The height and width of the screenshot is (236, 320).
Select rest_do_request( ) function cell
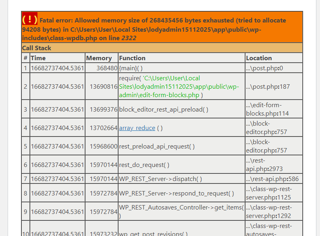[x=182, y=165]
